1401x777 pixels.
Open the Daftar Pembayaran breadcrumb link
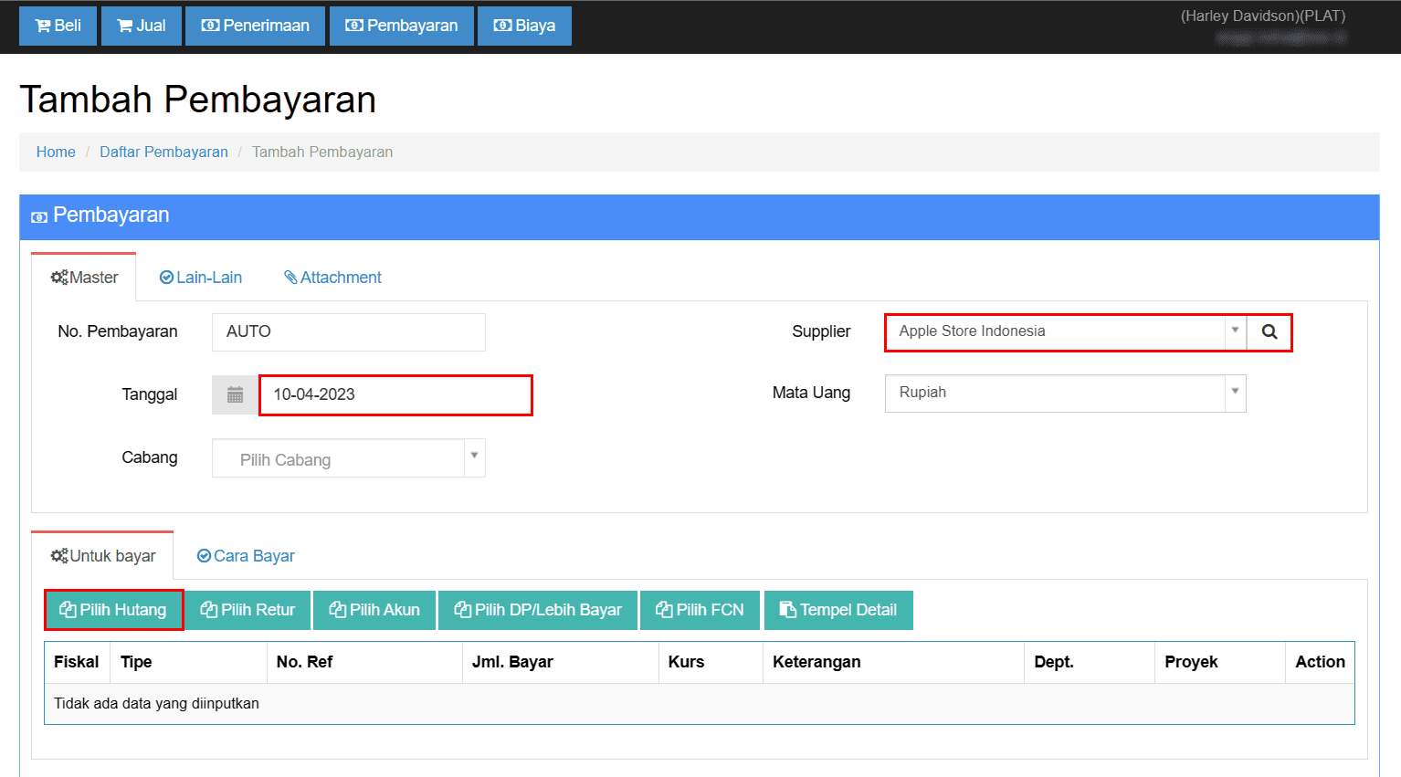point(163,152)
